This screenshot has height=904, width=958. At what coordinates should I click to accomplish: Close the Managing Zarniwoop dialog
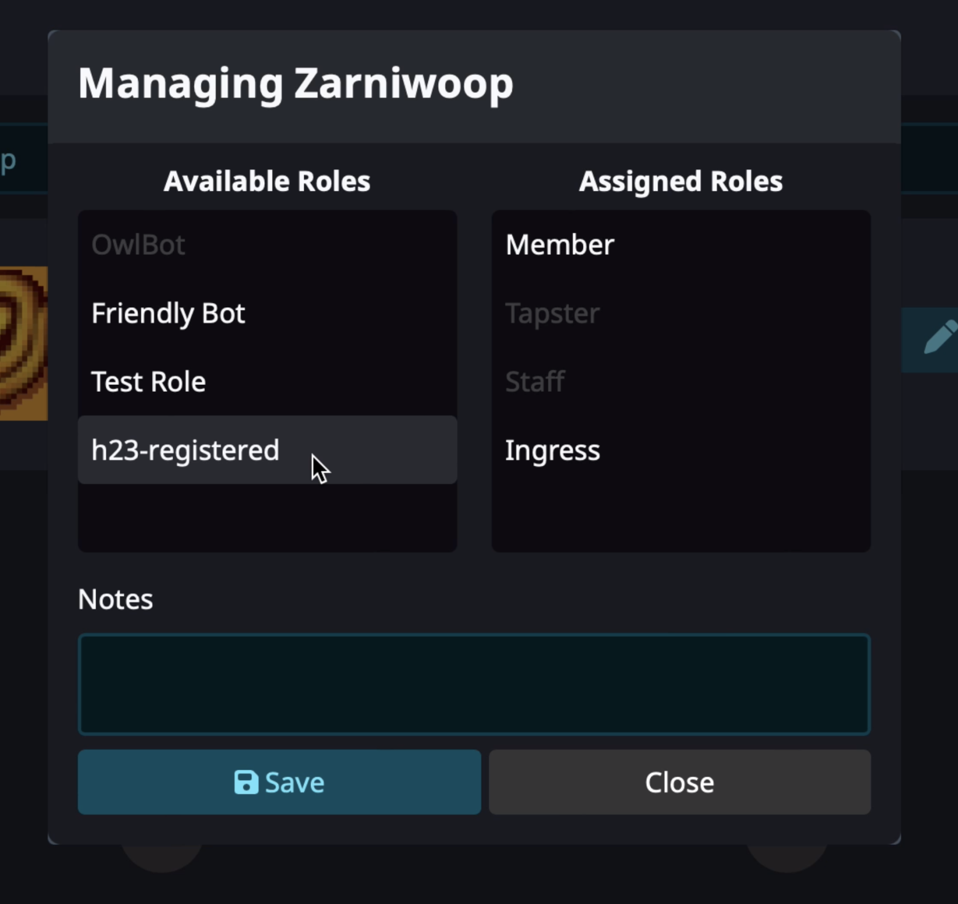[680, 782]
